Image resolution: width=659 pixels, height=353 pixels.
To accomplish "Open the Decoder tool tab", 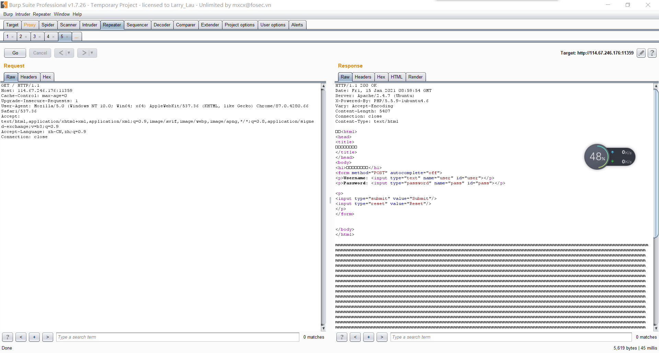I will (162, 25).
